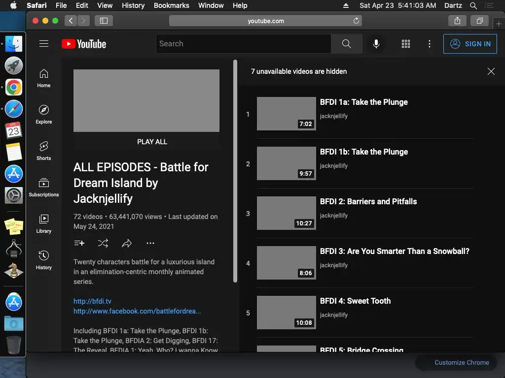This screenshot has height=378, width=505.
Task: Go forward with Safari forward arrow
Action: pos(84,21)
